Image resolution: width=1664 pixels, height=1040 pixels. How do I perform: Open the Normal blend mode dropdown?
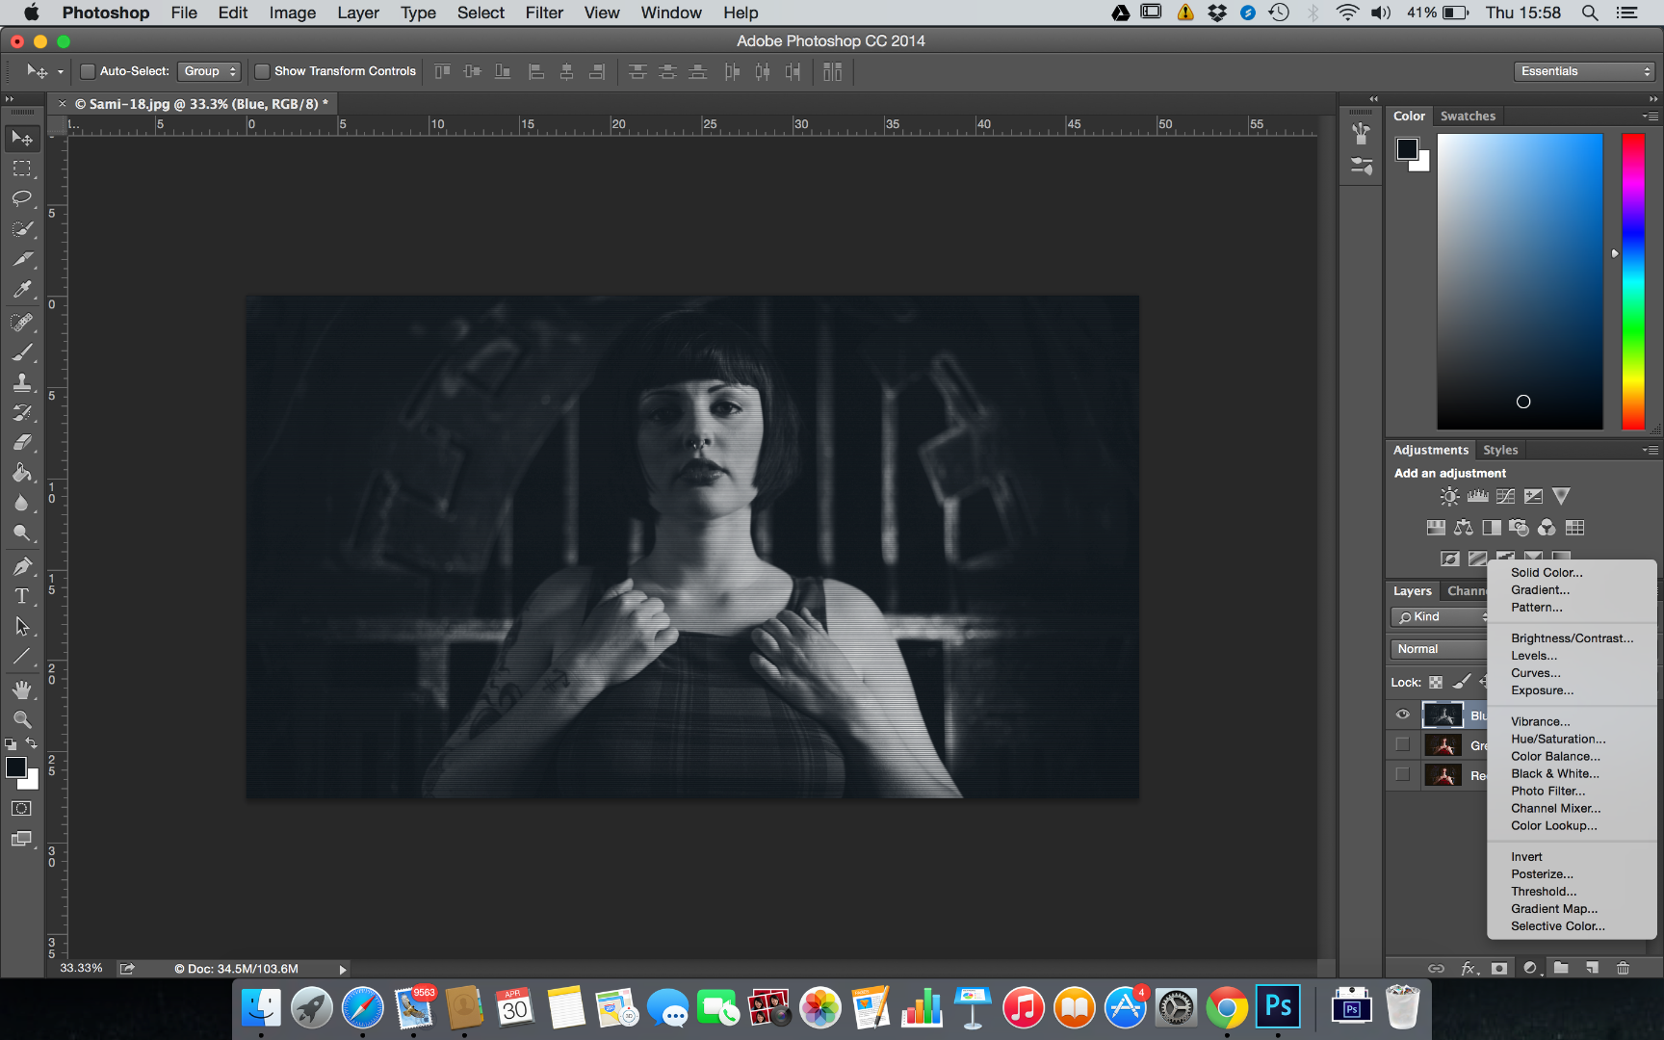point(1439,649)
